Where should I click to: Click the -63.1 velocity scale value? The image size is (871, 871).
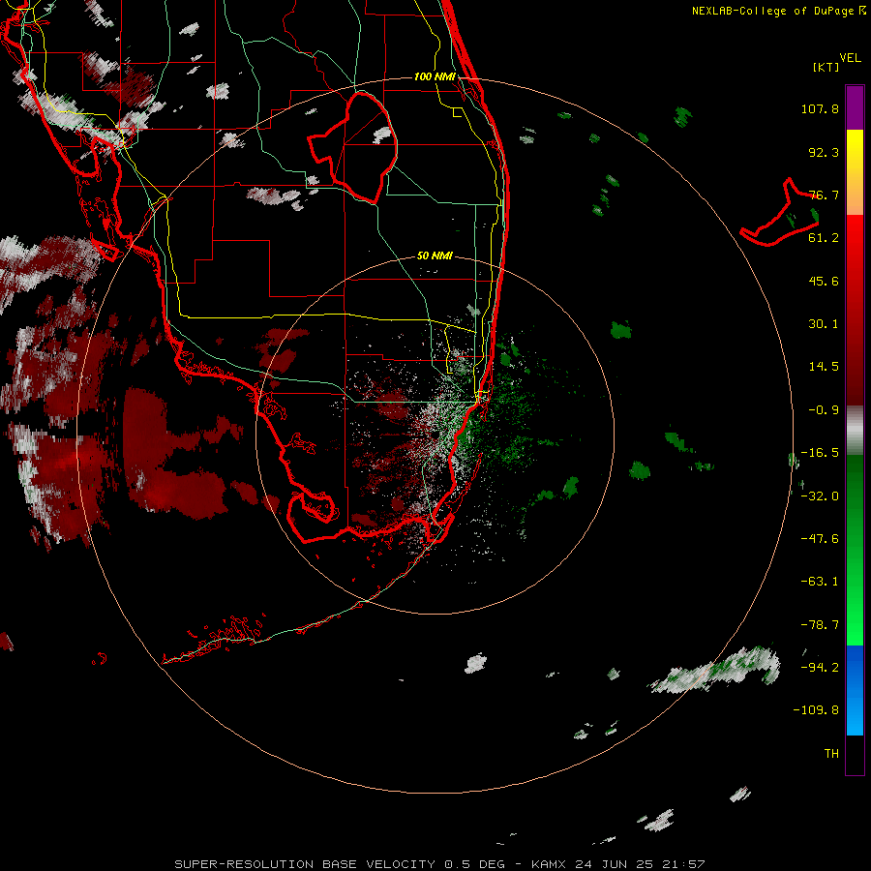pyautogui.click(x=820, y=582)
